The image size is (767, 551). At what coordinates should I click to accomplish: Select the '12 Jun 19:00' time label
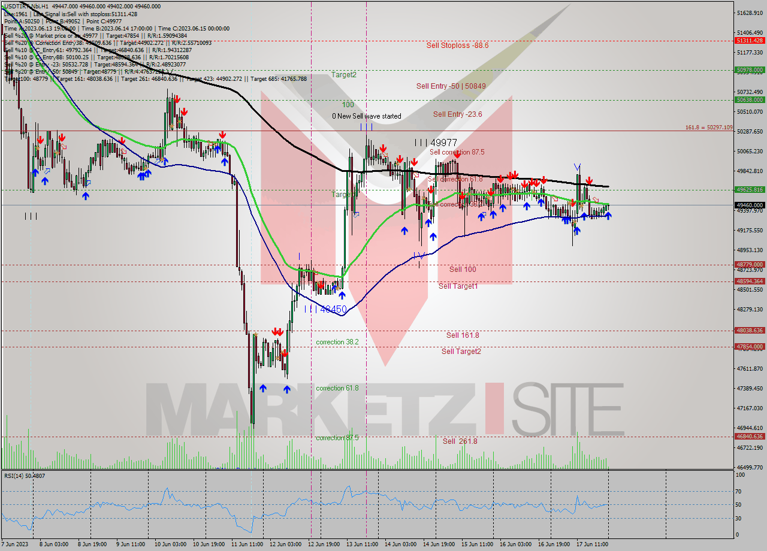coord(323,545)
